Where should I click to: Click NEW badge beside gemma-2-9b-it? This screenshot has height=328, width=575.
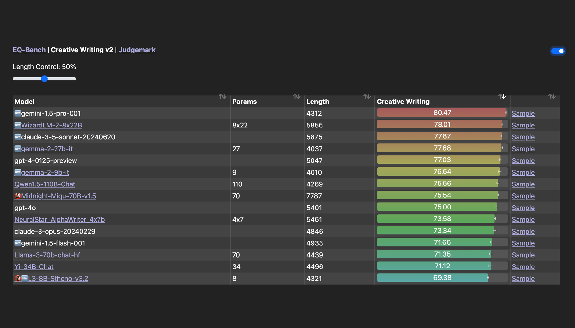pos(18,172)
